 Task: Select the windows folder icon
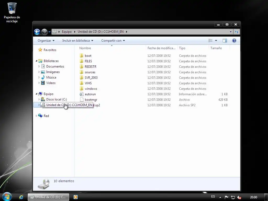tap(82, 88)
